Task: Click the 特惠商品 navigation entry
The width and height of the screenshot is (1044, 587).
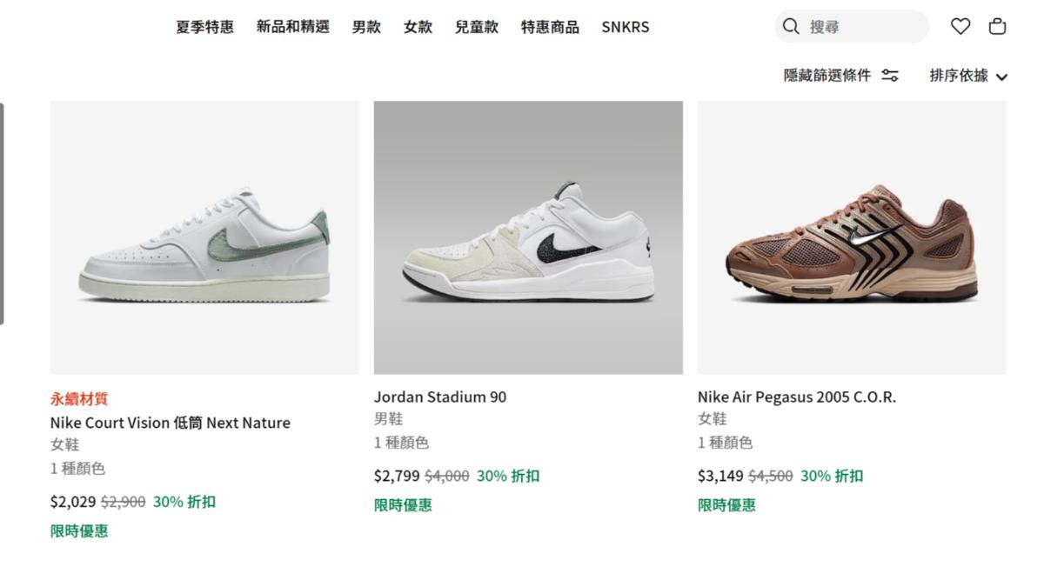Action: (x=549, y=26)
